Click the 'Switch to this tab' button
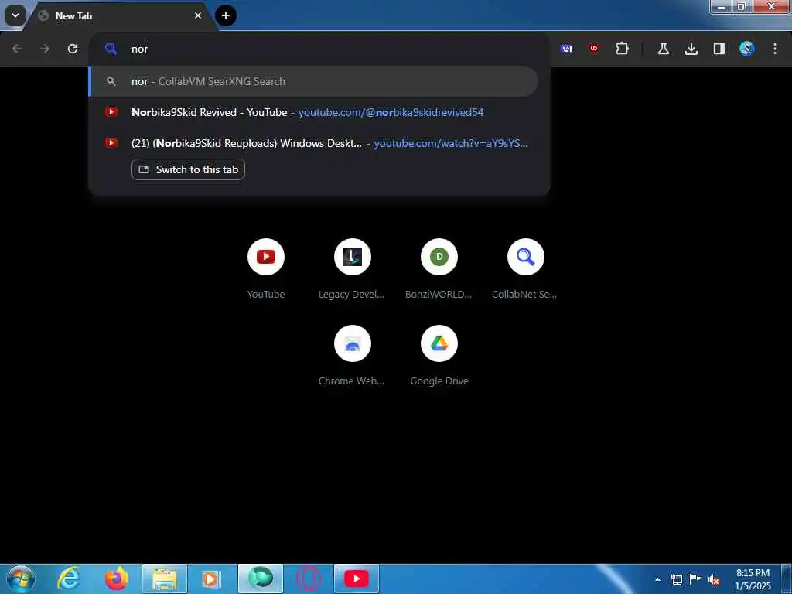This screenshot has width=792, height=594. tap(189, 169)
